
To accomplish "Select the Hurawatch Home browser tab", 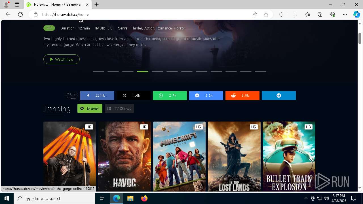I will (58, 5).
